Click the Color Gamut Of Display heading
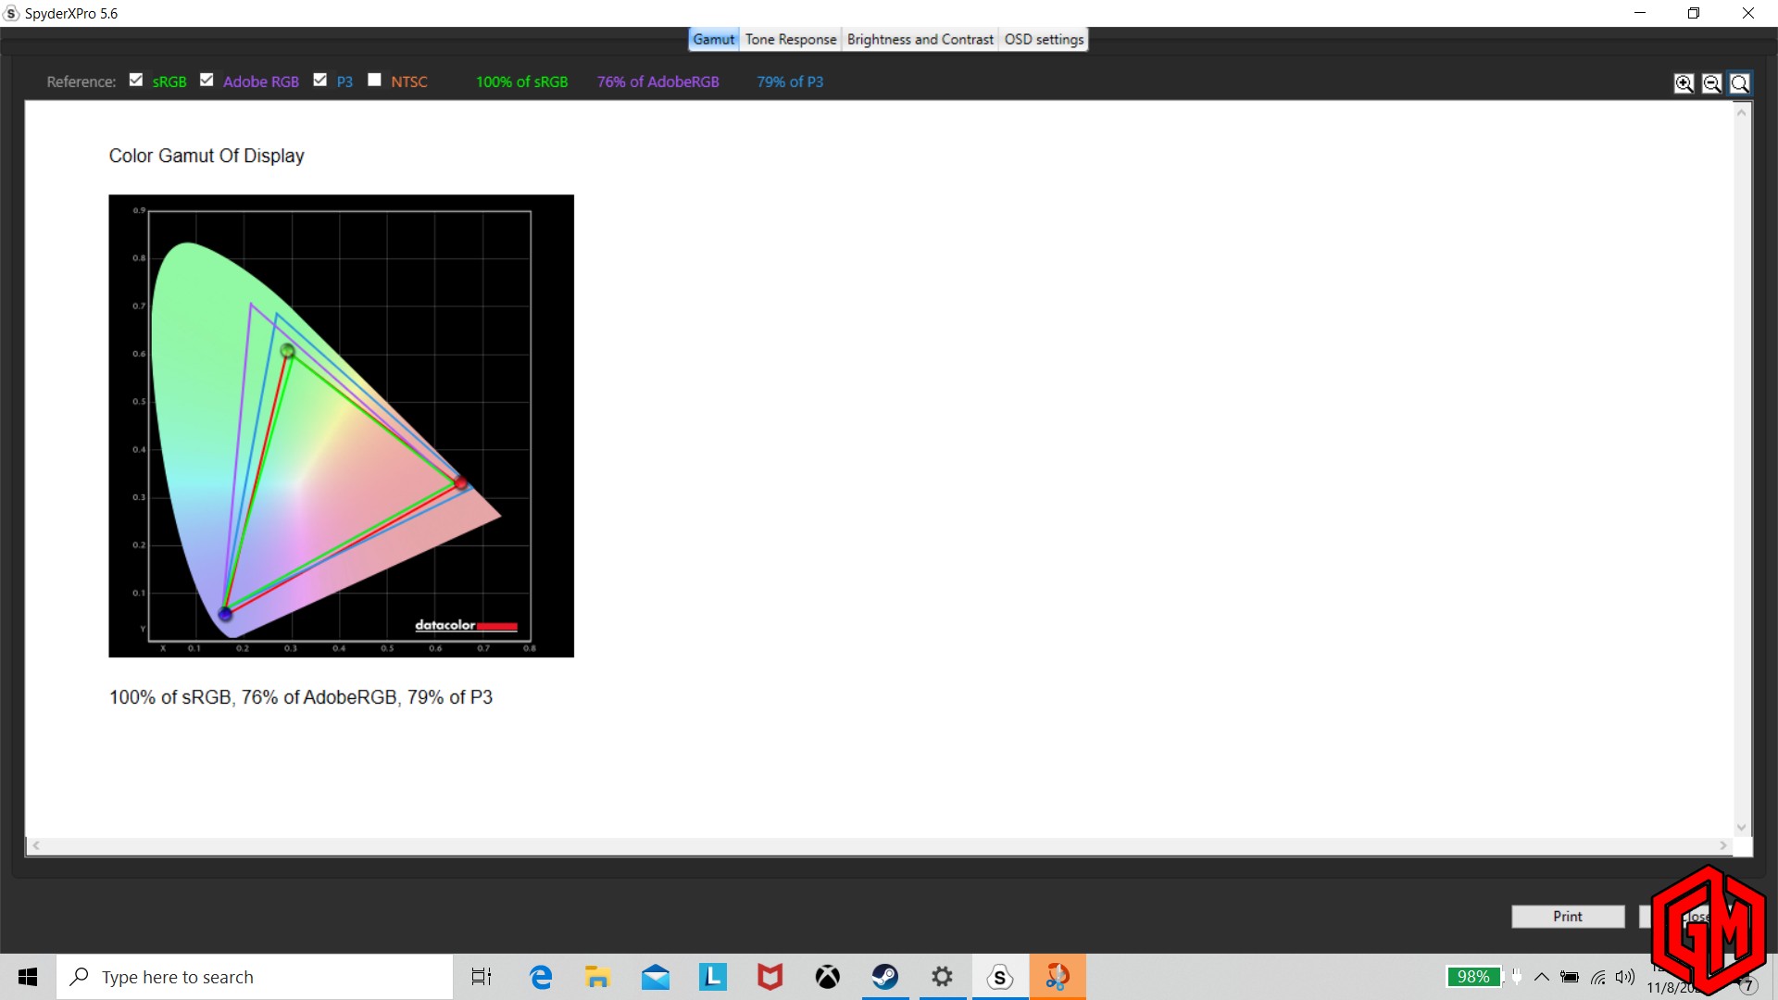1778x1000 pixels. 207,156
